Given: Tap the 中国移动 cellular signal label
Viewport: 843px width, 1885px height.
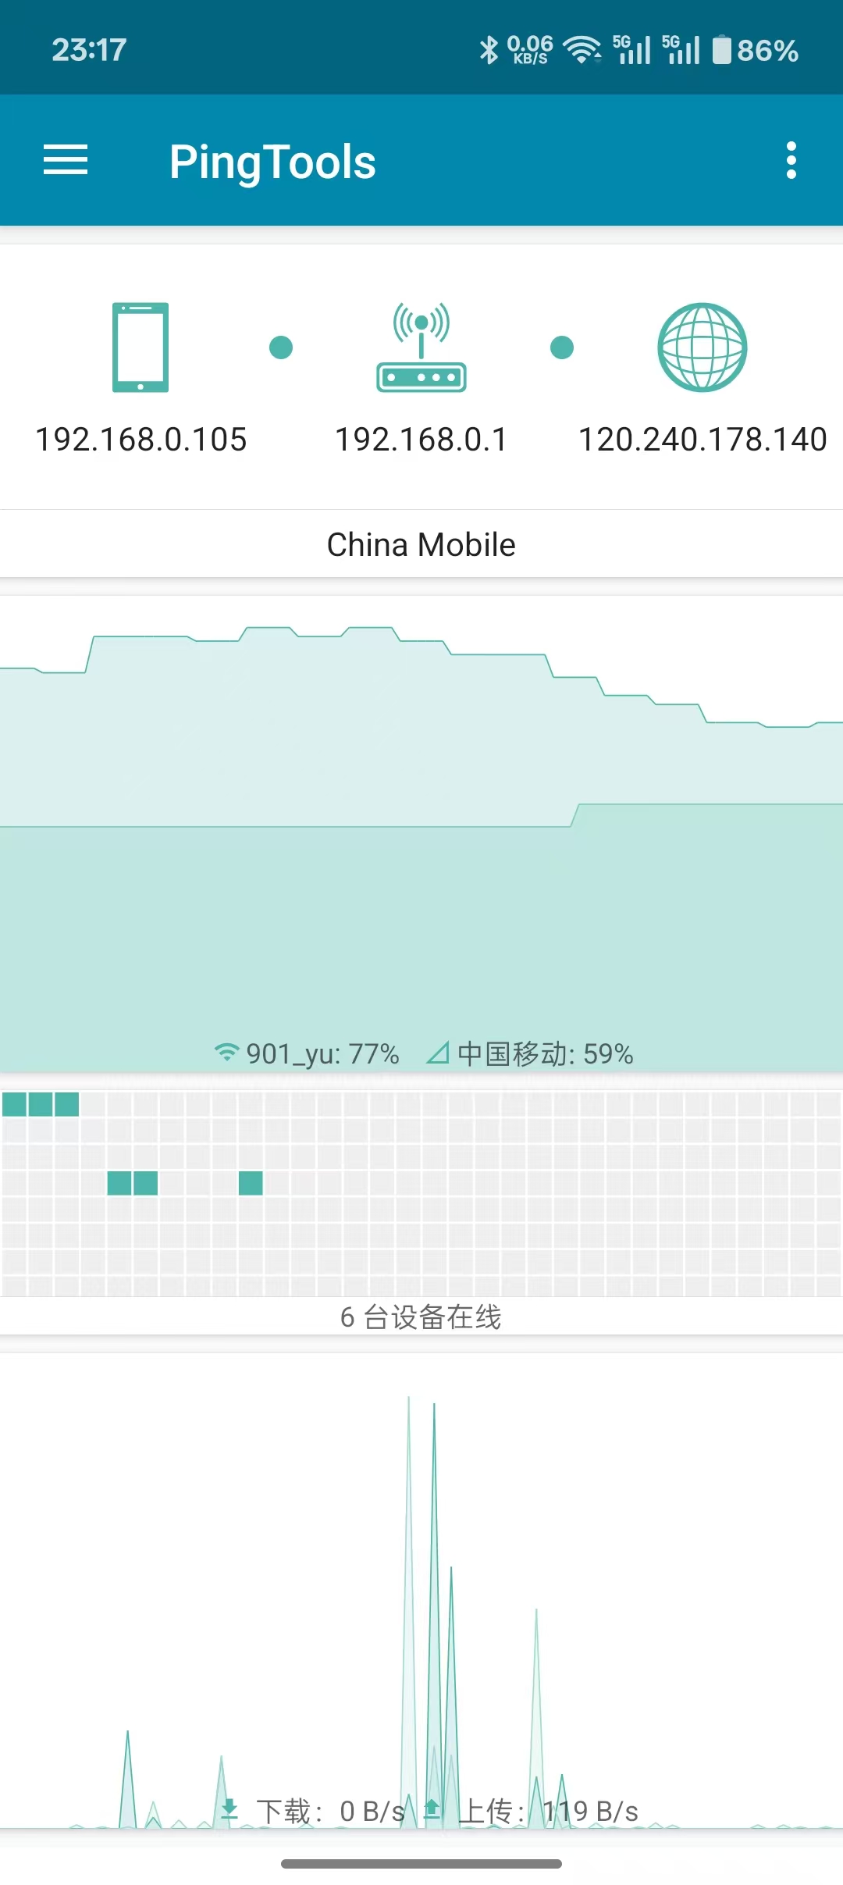Looking at the screenshot, I should 531,1054.
